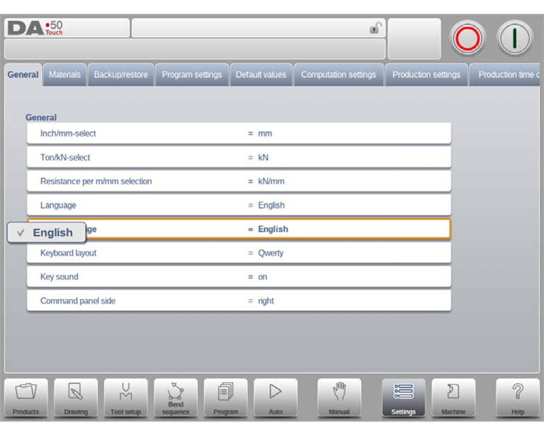
Task: Open the Keyboard layout Qwerty dropdown
Action: (239, 253)
